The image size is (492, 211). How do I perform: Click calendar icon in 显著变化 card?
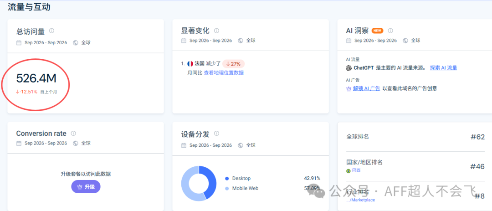pos(184,41)
